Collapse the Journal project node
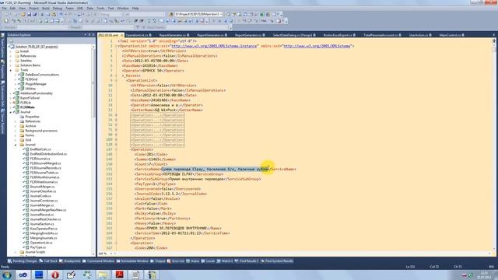 click(11, 112)
